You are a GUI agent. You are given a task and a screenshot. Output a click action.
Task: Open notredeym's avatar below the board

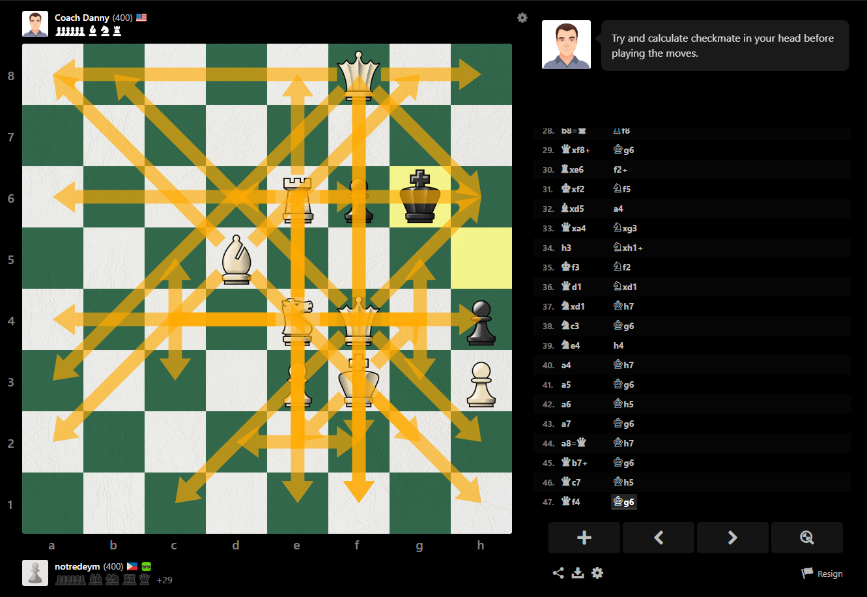pyautogui.click(x=35, y=573)
